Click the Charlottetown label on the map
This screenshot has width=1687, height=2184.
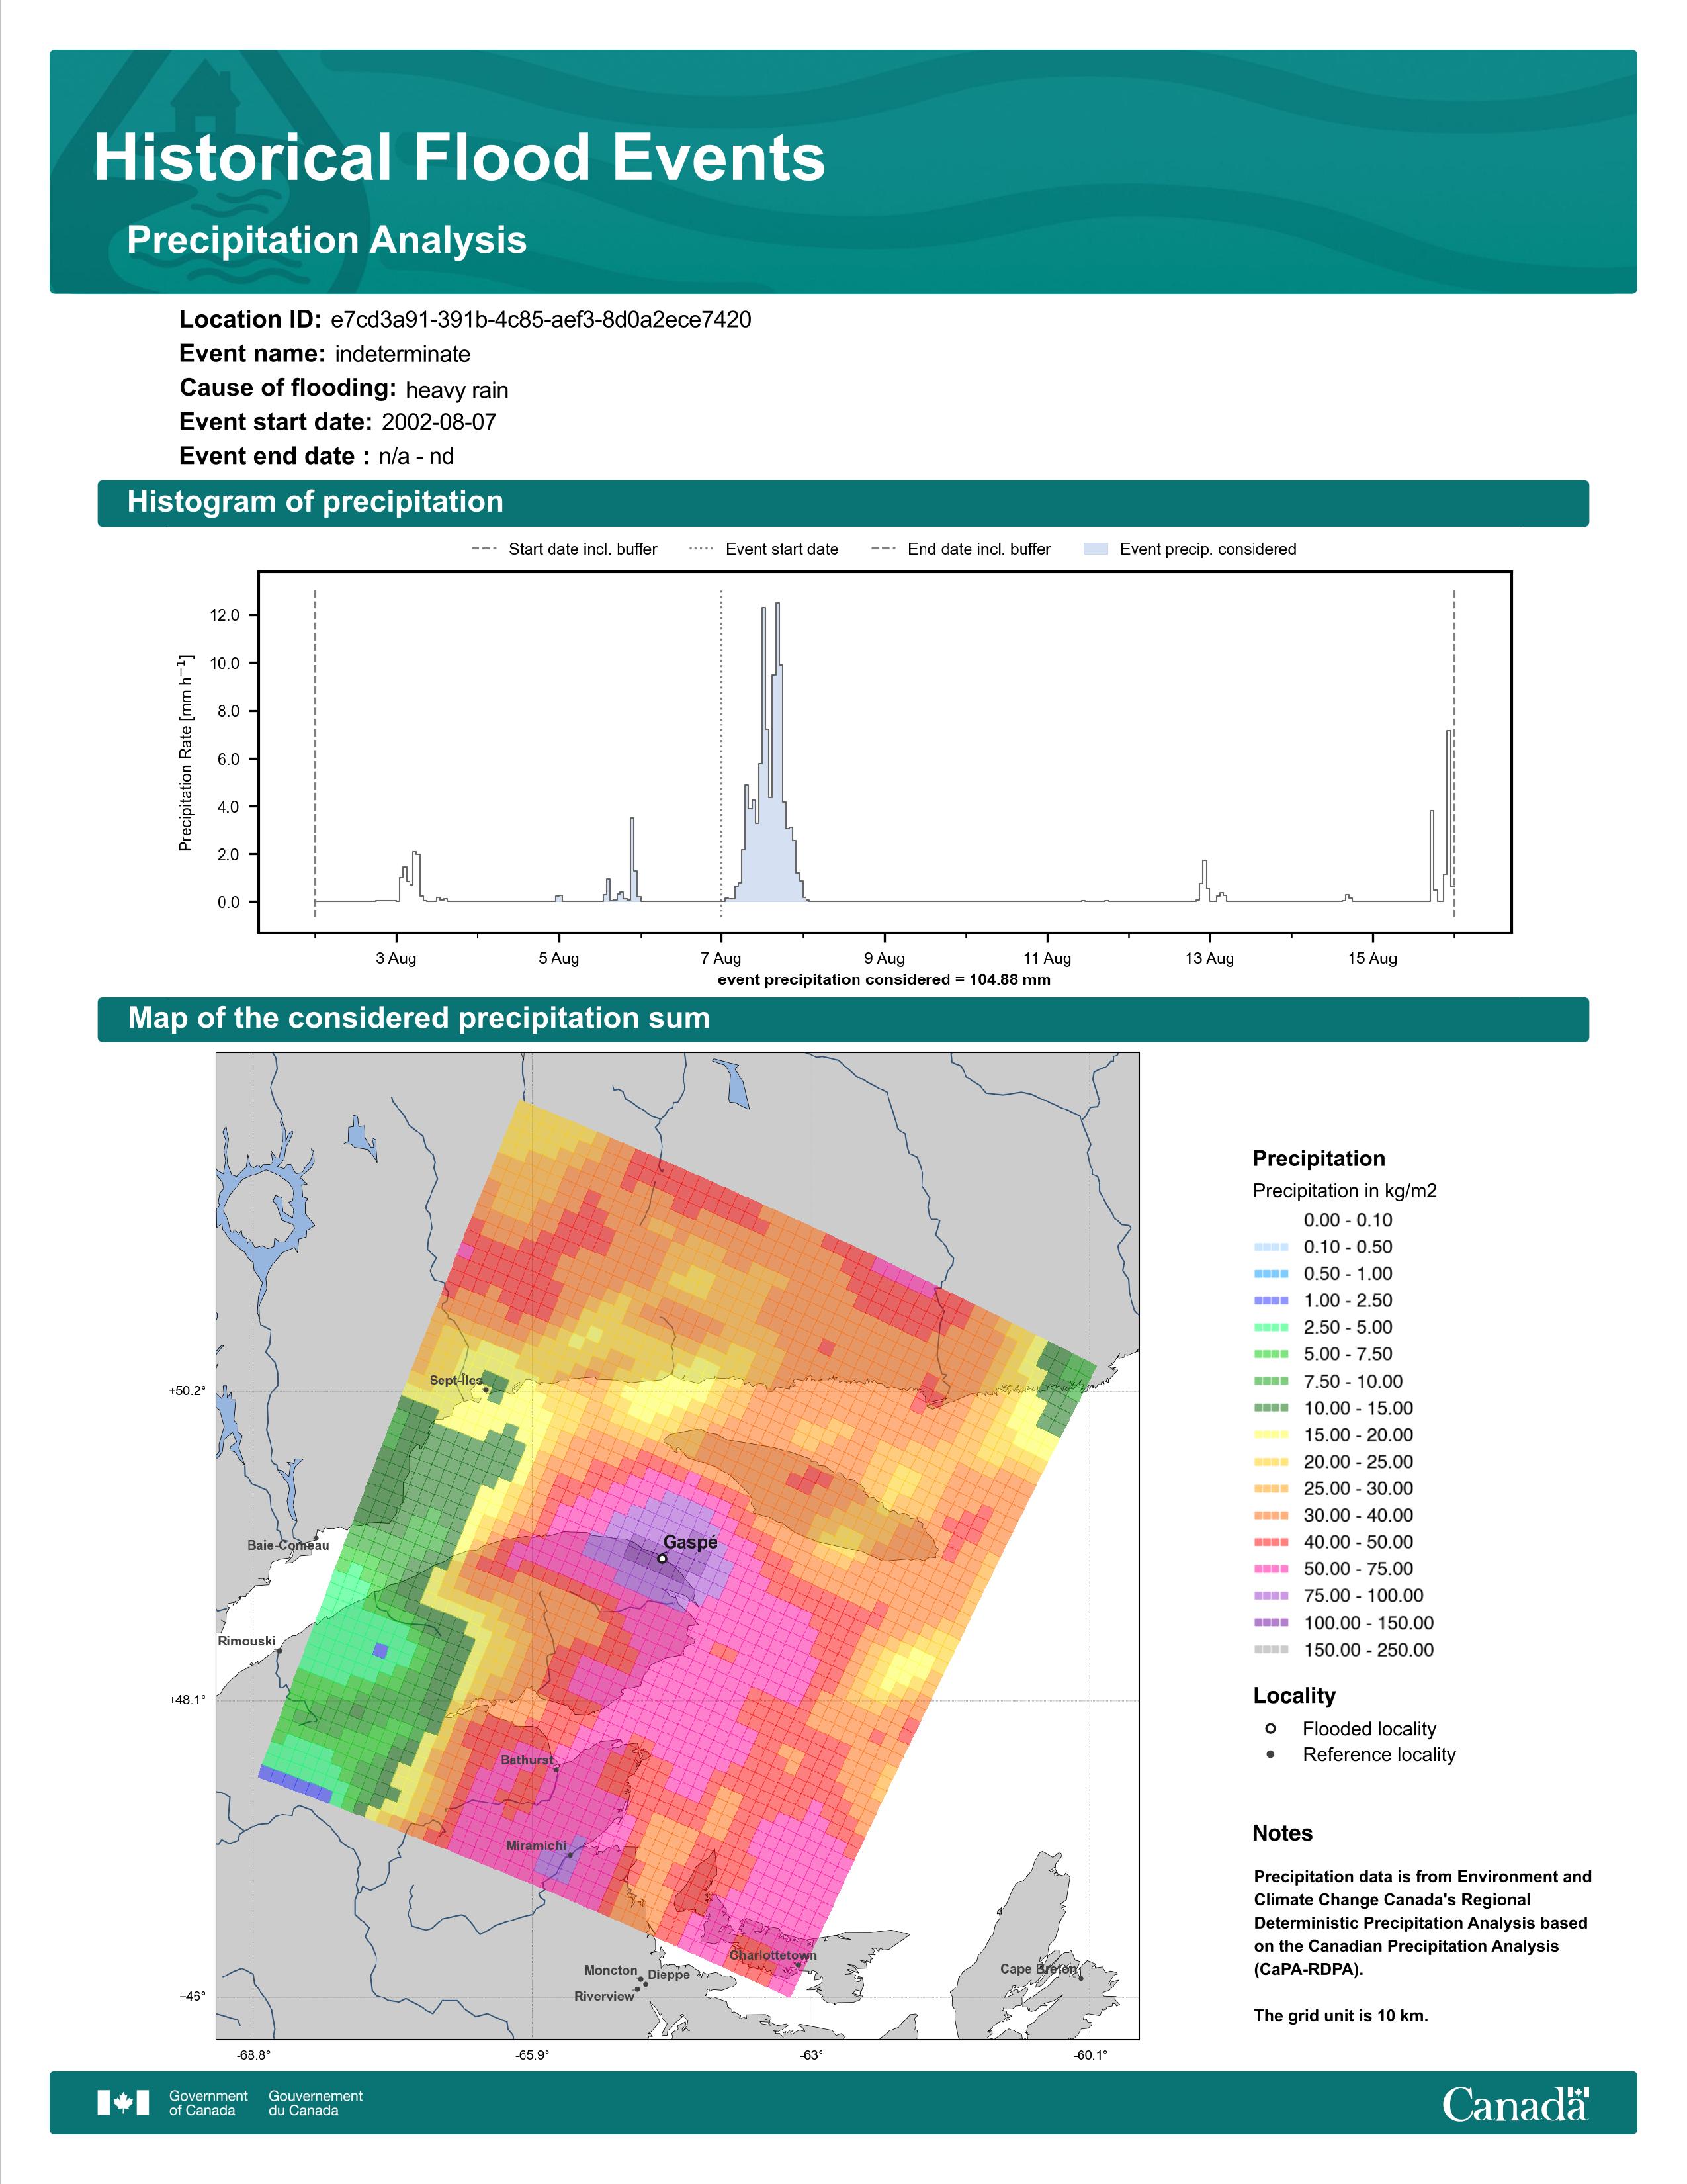[773, 1955]
